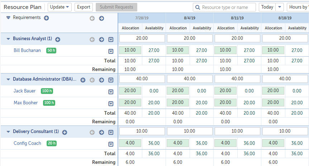Open the Database Administrator row options menu
The width and height of the screenshot is (309, 166).
tap(111, 80)
